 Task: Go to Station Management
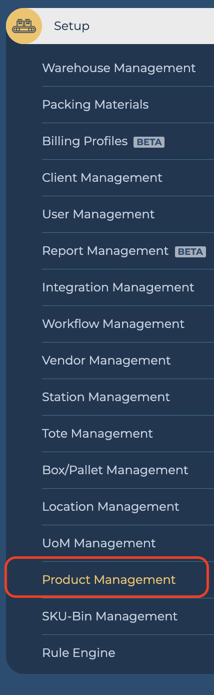(106, 397)
